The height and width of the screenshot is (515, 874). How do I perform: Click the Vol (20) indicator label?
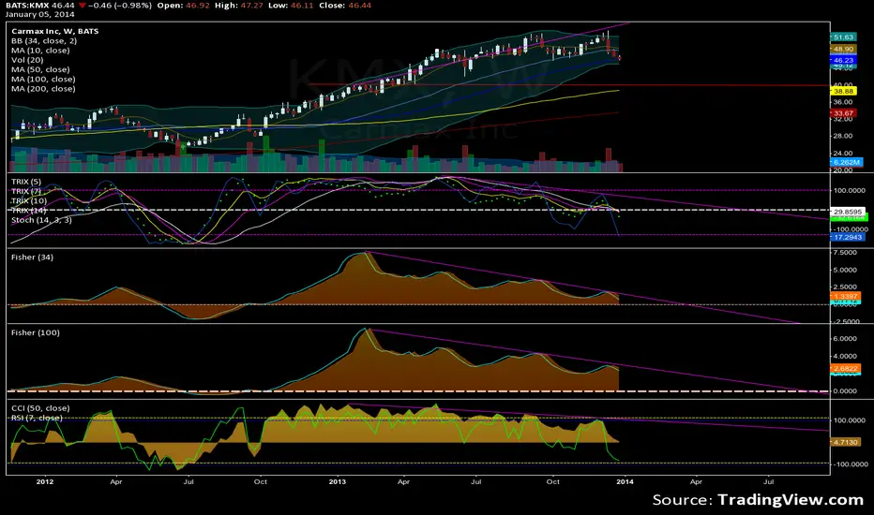tap(27, 60)
